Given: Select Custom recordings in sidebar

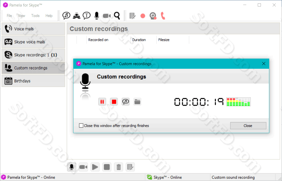Looking at the screenshot, I should point(33,68).
